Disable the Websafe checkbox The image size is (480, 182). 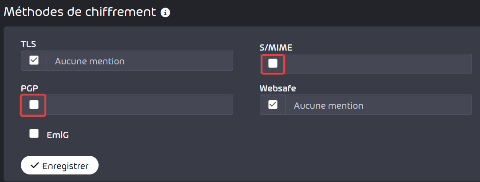(273, 105)
